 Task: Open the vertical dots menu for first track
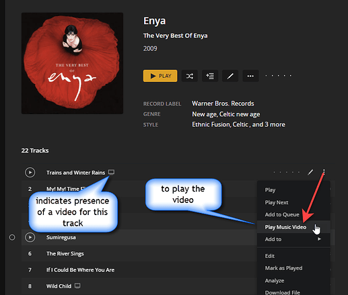324,172
